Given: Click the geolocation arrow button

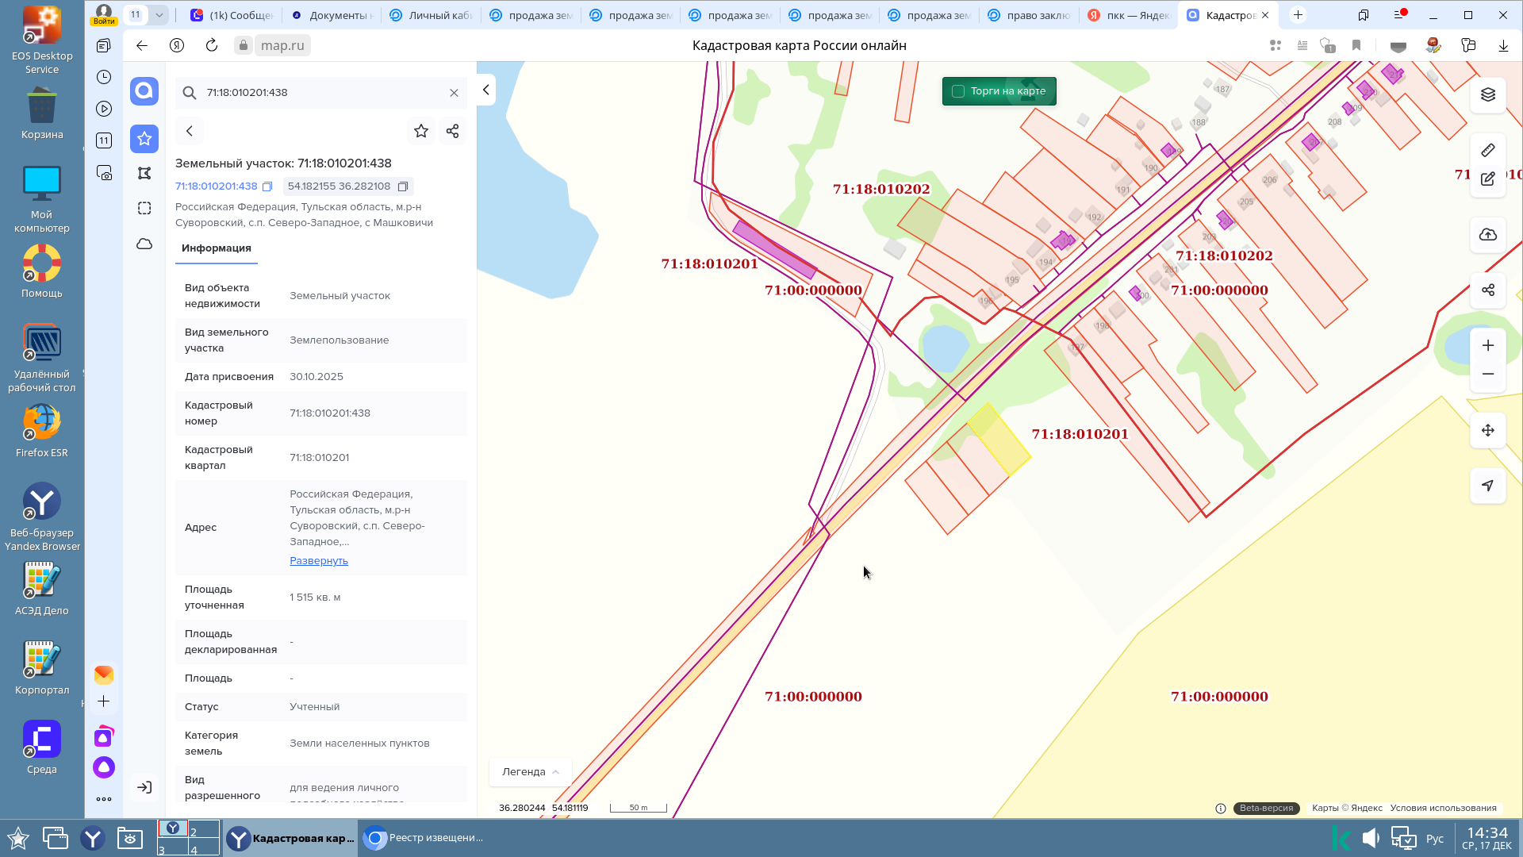Looking at the screenshot, I should [x=1487, y=486].
